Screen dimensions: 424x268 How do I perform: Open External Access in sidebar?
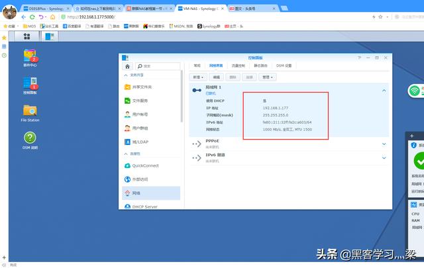[x=151, y=179]
